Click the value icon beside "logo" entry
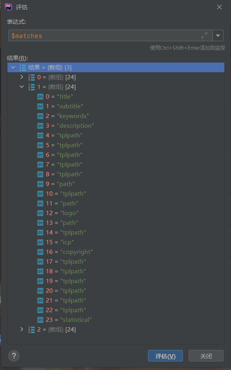231x370 pixels. click(x=40, y=213)
